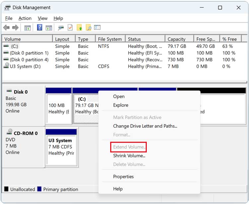Choose Shrink Volume from context menu
The height and width of the screenshot is (205, 249).
tap(129, 155)
